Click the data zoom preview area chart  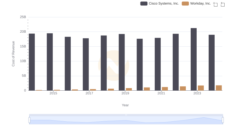click(126, 120)
